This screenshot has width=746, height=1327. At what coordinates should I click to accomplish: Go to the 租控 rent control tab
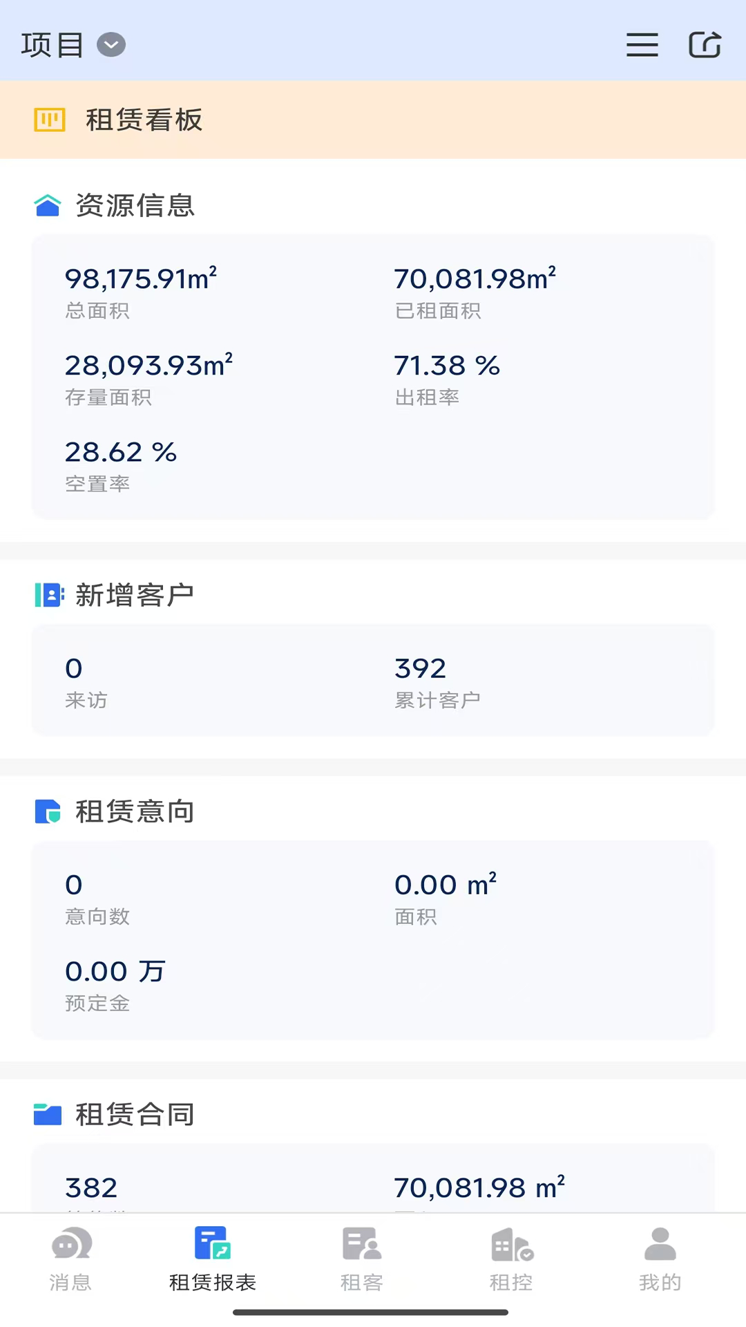(511, 1259)
